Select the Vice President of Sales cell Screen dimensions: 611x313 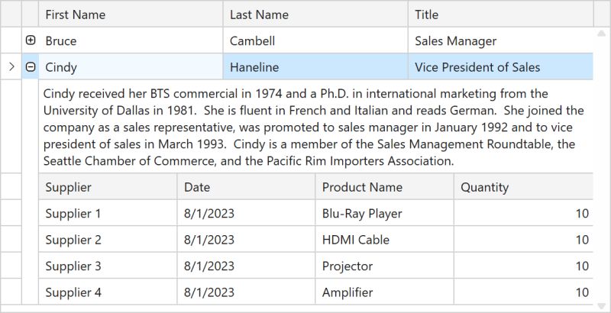tap(500, 67)
